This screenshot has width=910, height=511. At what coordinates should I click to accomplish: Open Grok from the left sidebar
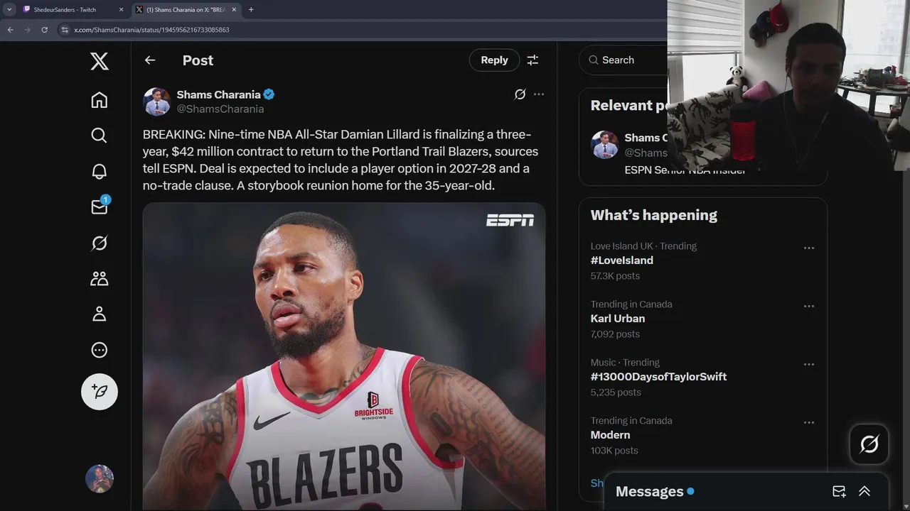click(x=100, y=243)
